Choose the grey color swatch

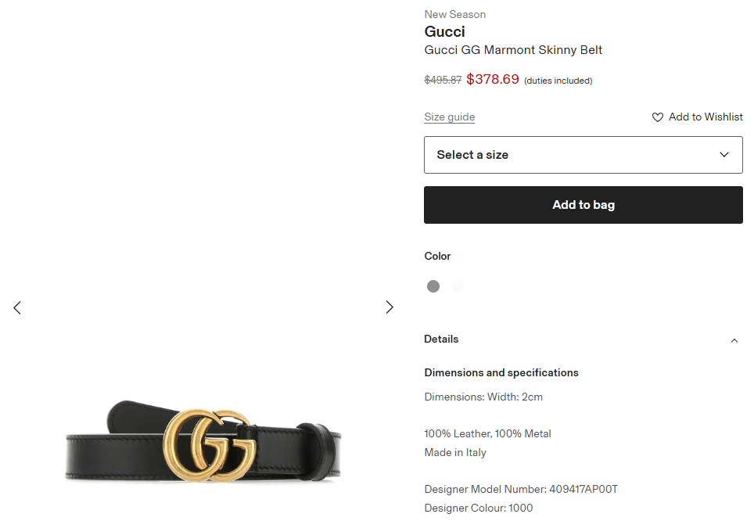pyautogui.click(x=433, y=286)
